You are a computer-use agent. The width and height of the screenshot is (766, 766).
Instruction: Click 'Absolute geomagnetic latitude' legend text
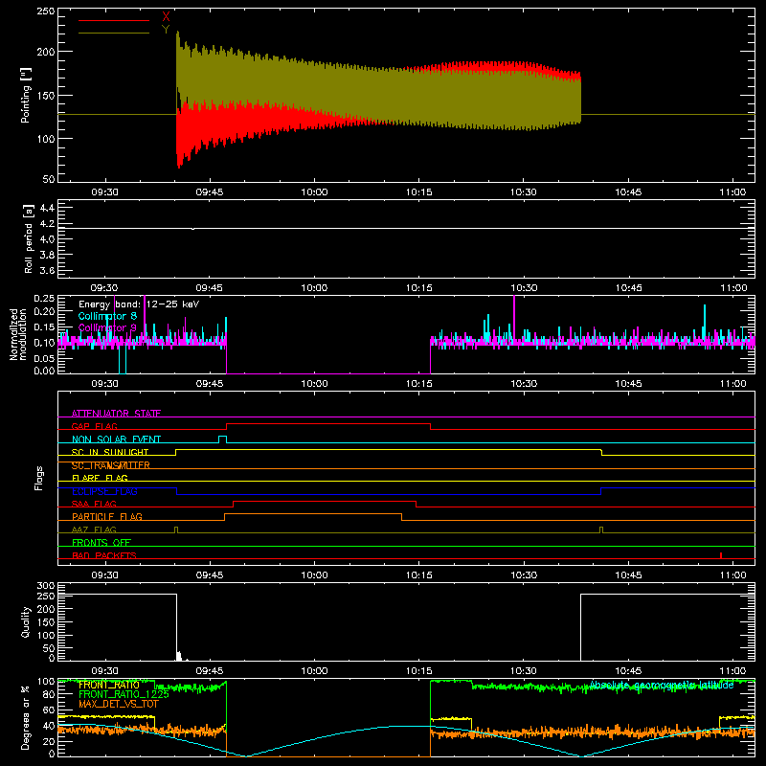(x=662, y=685)
